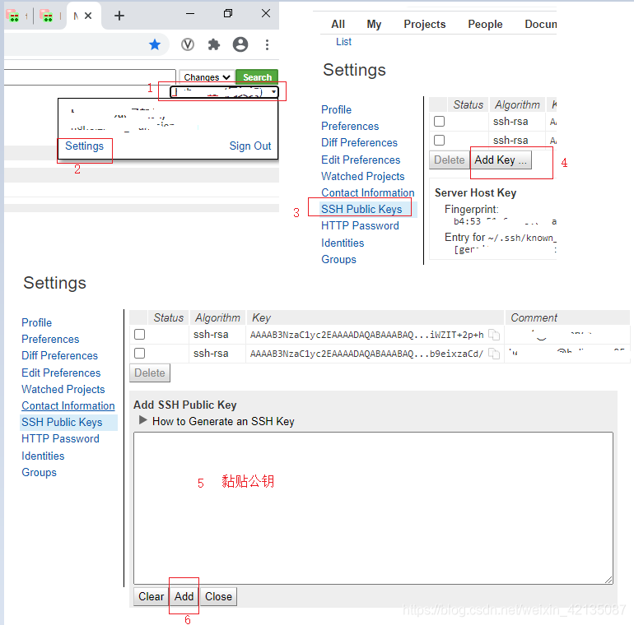This screenshot has width=634, height=625.
Task: Open Groups in lower settings menu
Action: click(x=40, y=472)
